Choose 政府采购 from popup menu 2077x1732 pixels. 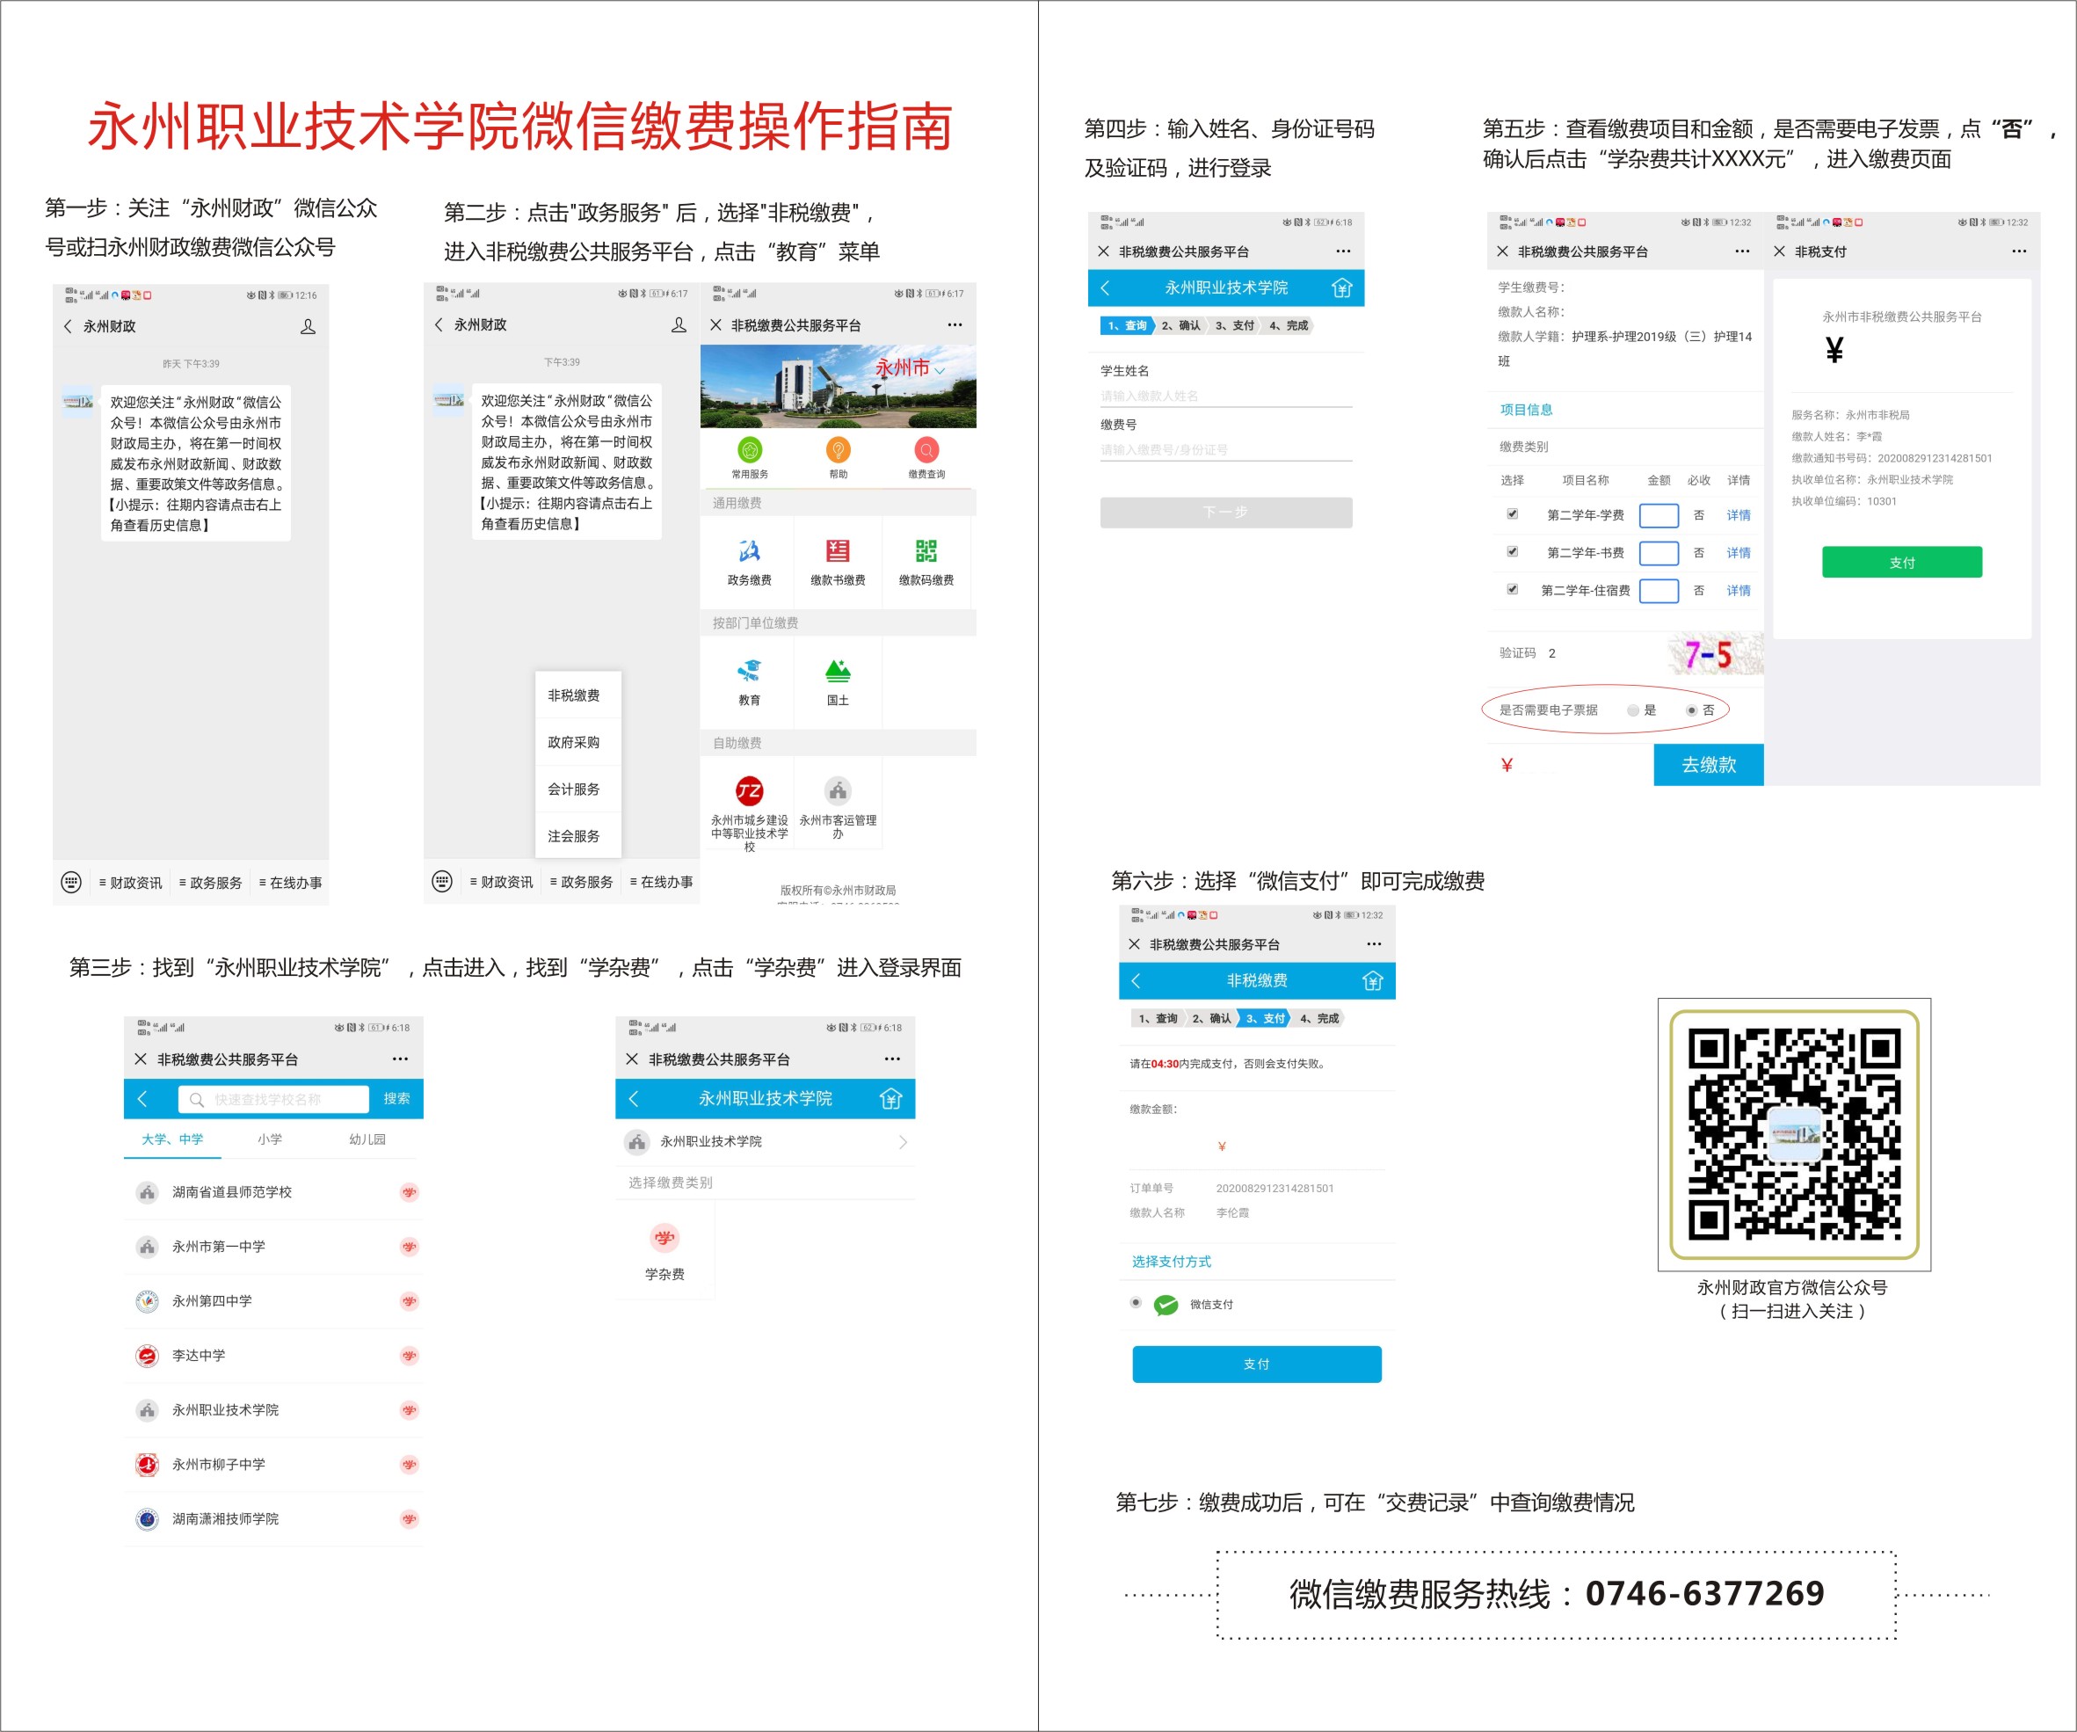[577, 742]
